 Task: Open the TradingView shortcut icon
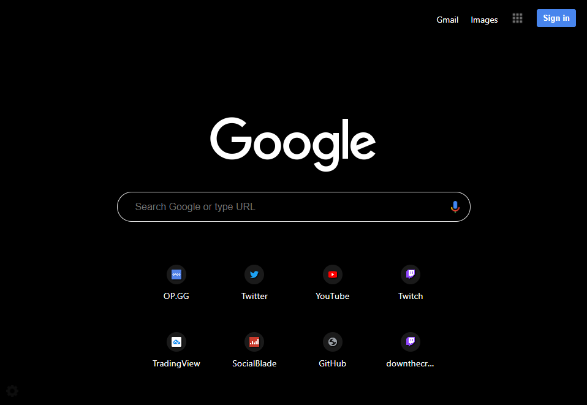pos(176,342)
